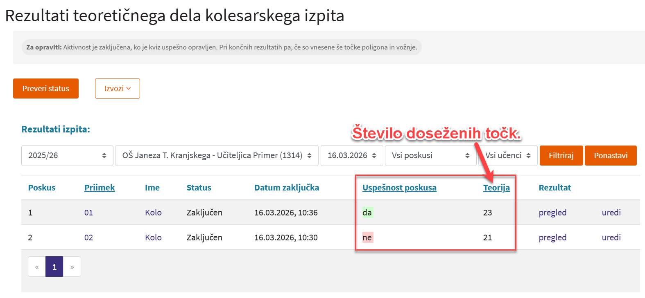
Task: Open surname link 02 in second row
Action: [x=88, y=238]
